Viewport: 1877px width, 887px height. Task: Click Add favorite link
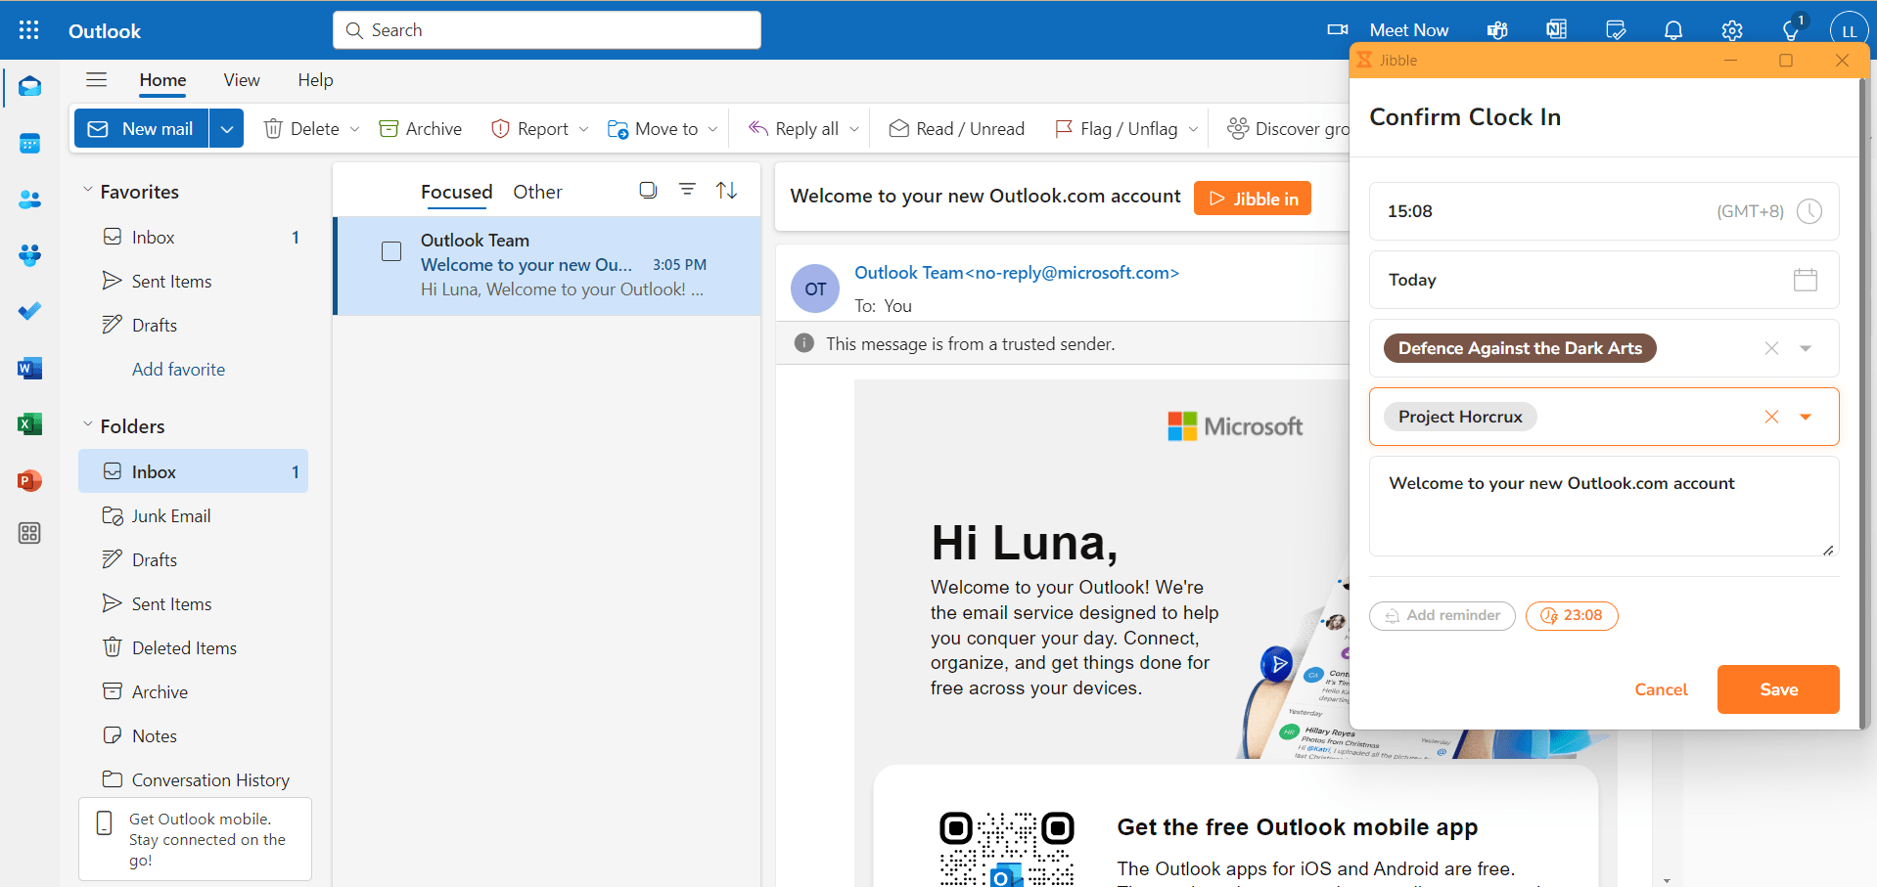pyautogui.click(x=178, y=369)
